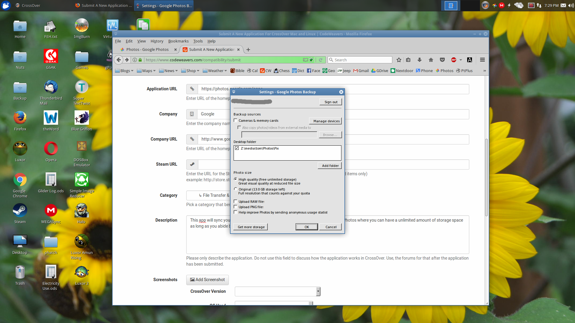Open the ImgBurn desktop icon
This screenshot has height=323, width=575.
click(x=81, y=29)
